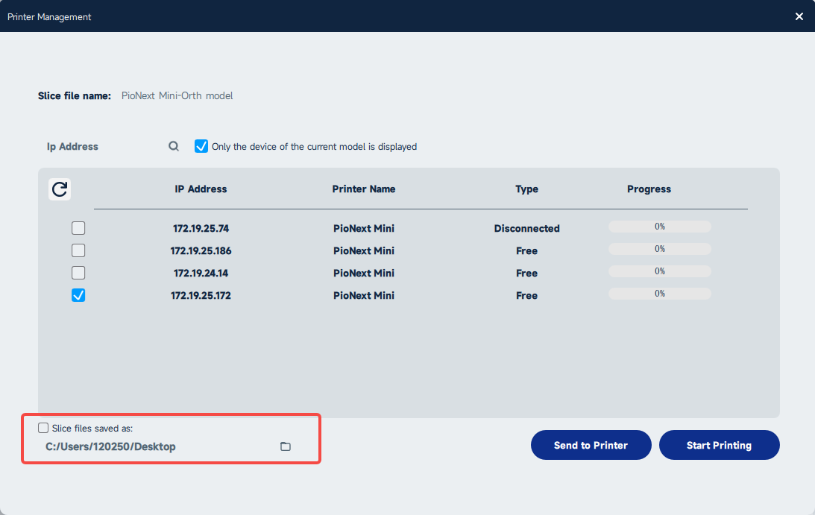Click the Type column header
The height and width of the screenshot is (515, 815).
526,189
